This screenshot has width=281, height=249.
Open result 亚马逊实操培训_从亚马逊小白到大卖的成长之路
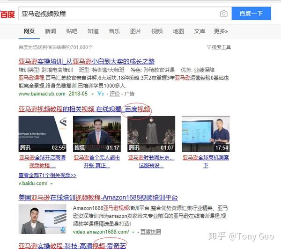coord(87,61)
